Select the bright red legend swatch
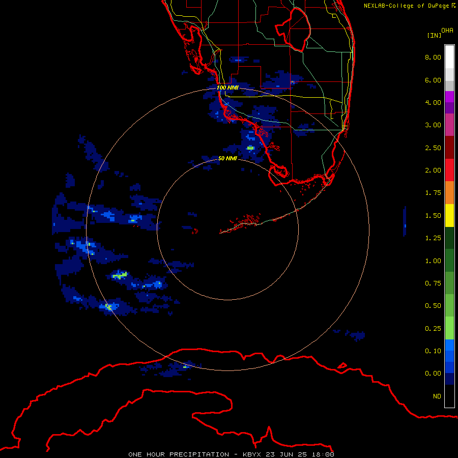This screenshot has height=458, width=458. 449,170
